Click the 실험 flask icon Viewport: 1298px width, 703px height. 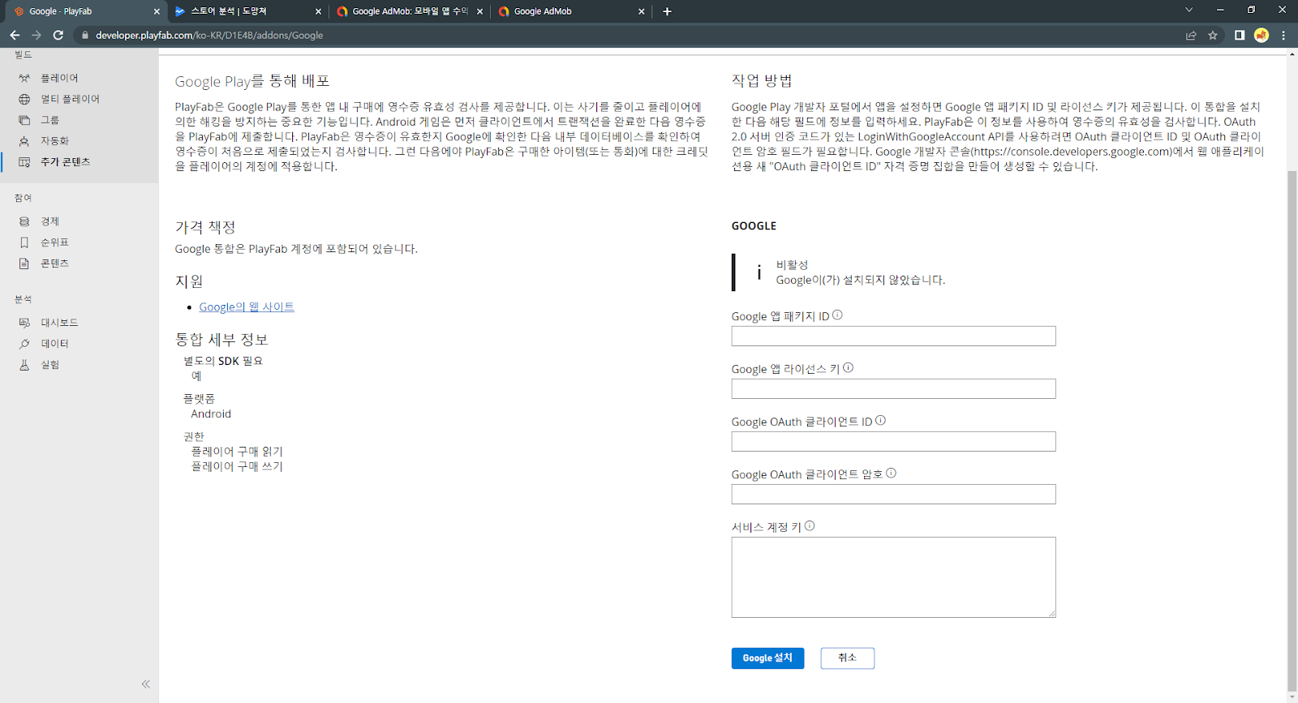point(24,365)
